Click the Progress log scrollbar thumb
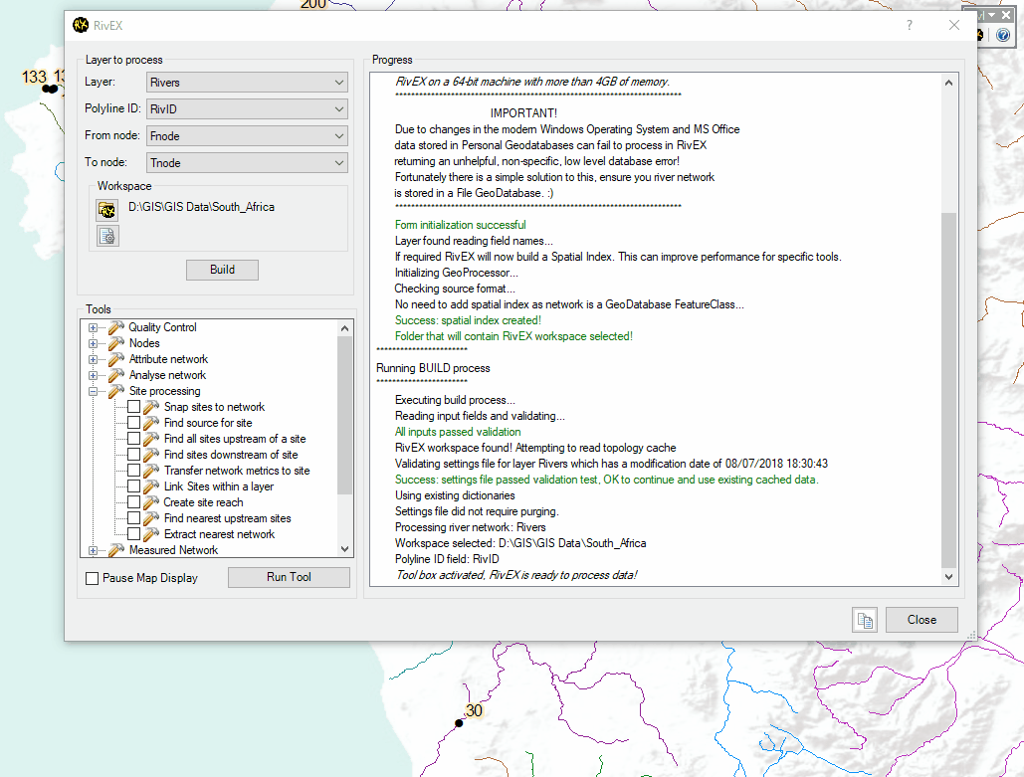1024x777 pixels. coord(949,390)
